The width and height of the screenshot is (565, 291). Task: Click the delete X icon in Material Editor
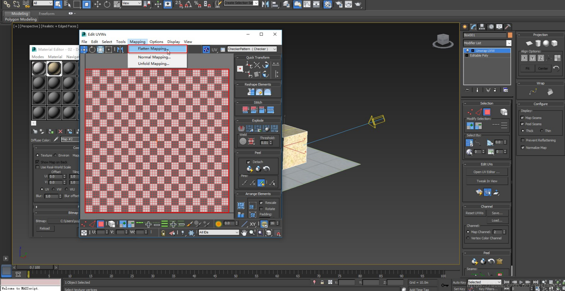pyautogui.click(x=60, y=131)
